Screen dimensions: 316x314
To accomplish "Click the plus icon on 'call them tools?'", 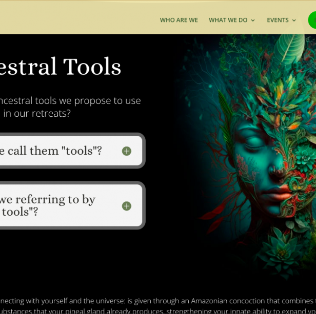I will coord(127,151).
